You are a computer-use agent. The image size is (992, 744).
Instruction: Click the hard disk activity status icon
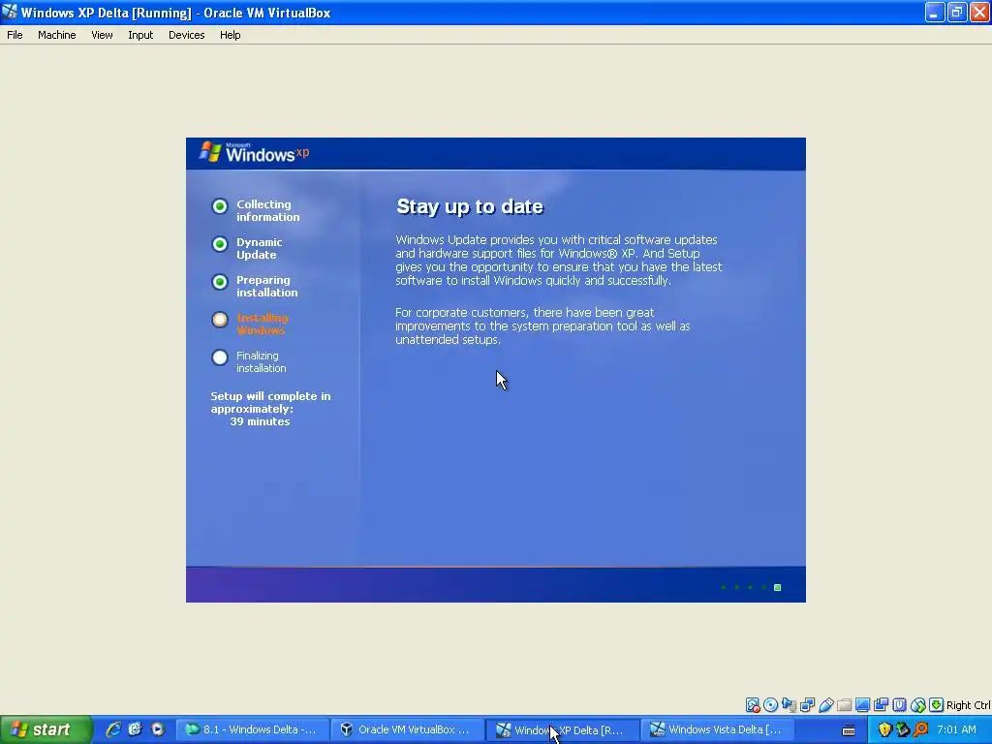752,705
